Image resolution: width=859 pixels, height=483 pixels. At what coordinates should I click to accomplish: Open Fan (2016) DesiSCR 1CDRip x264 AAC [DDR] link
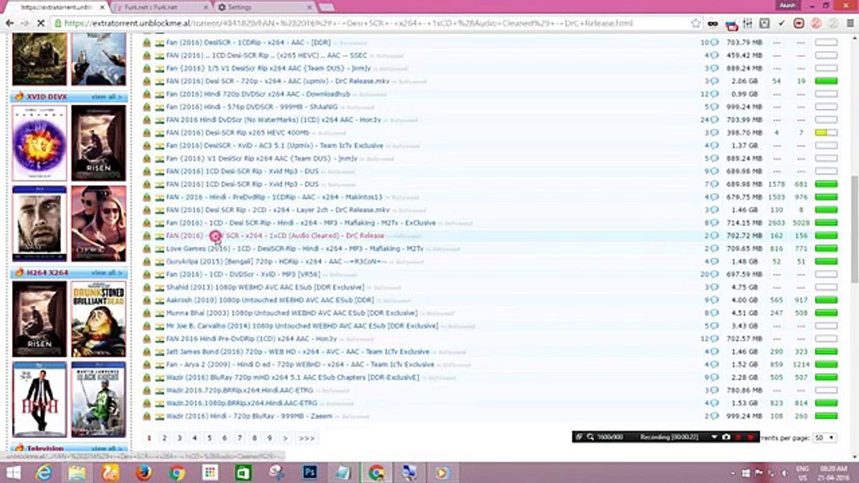[248, 42]
